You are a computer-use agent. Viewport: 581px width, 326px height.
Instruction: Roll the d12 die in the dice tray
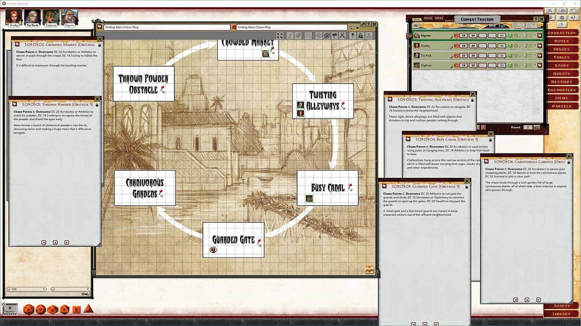[x=40, y=310]
